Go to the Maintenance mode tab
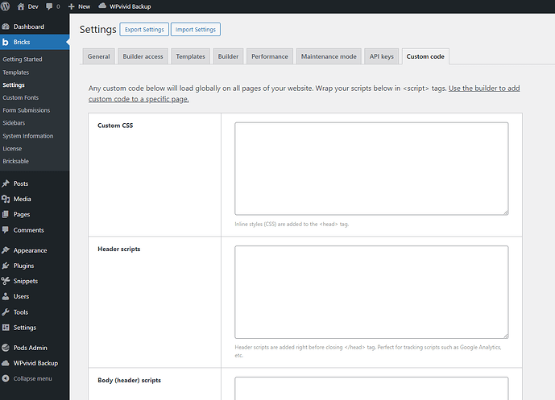This screenshot has height=400, width=555. pyautogui.click(x=329, y=56)
